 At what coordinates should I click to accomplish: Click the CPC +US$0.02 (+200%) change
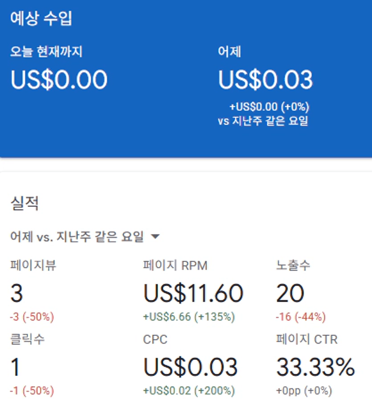189,391
